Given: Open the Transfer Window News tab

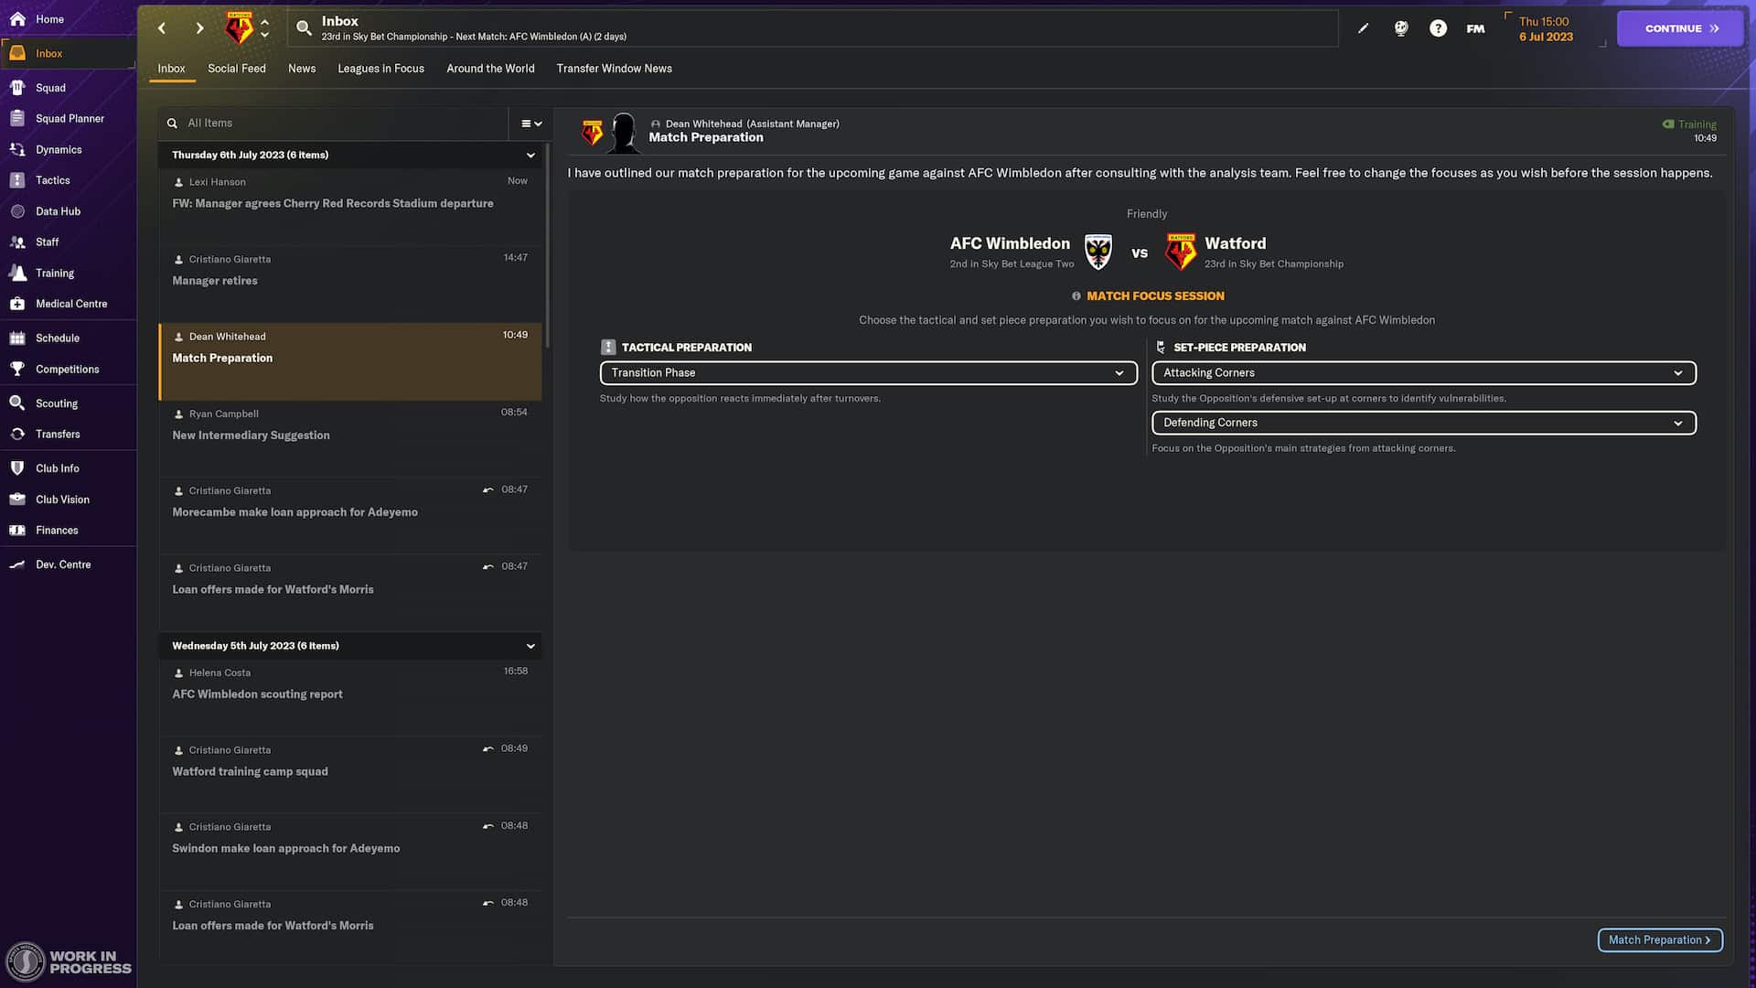Looking at the screenshot, I should [615, 69].
